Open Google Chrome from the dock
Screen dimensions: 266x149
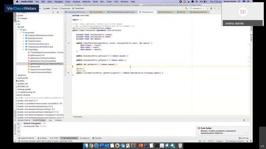point(91,145)
